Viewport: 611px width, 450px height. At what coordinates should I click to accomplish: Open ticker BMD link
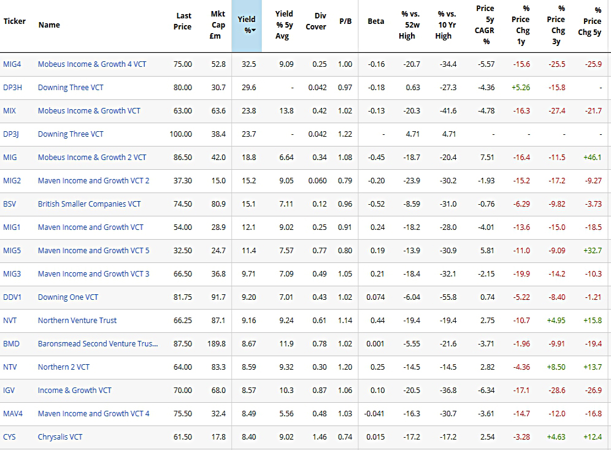[11, 344]
